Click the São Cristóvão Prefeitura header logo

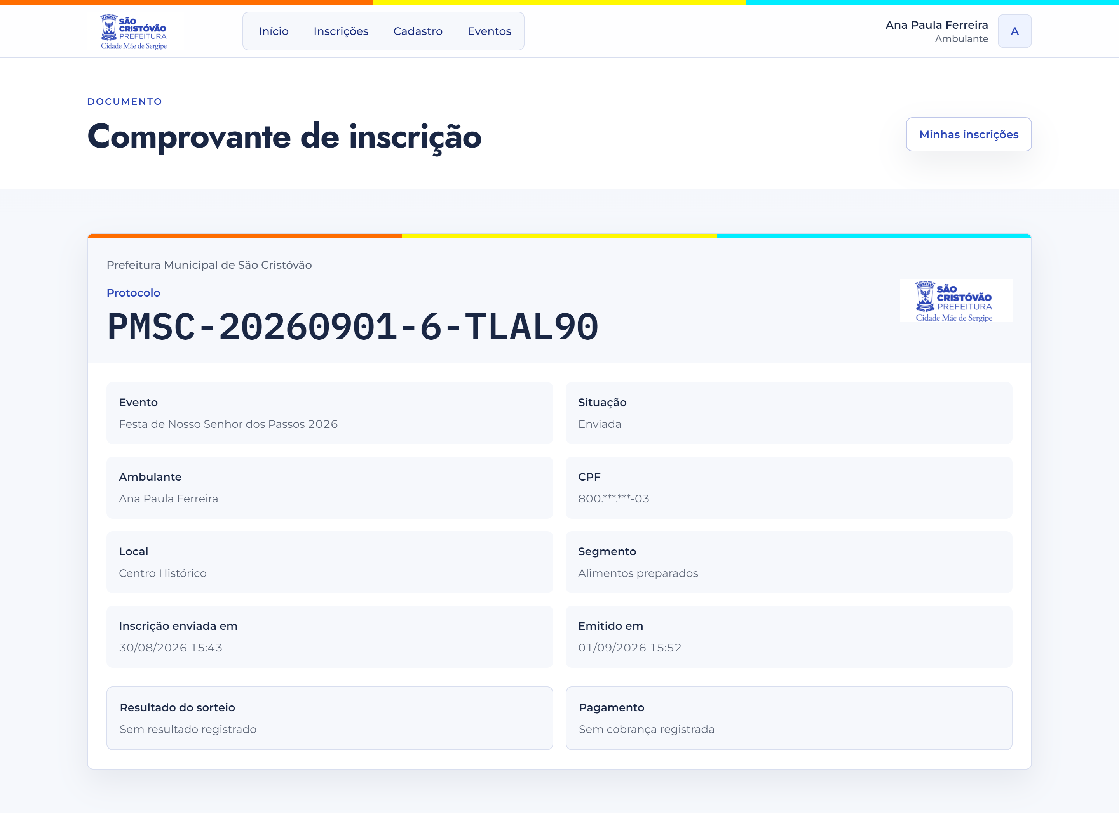click(x=134, y=32)
